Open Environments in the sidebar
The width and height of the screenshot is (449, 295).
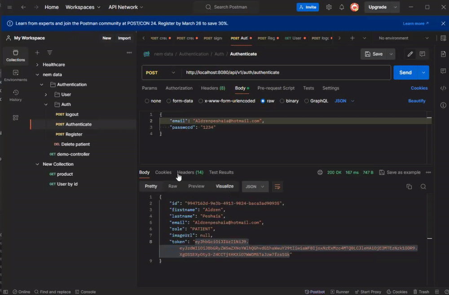point(15,75)
